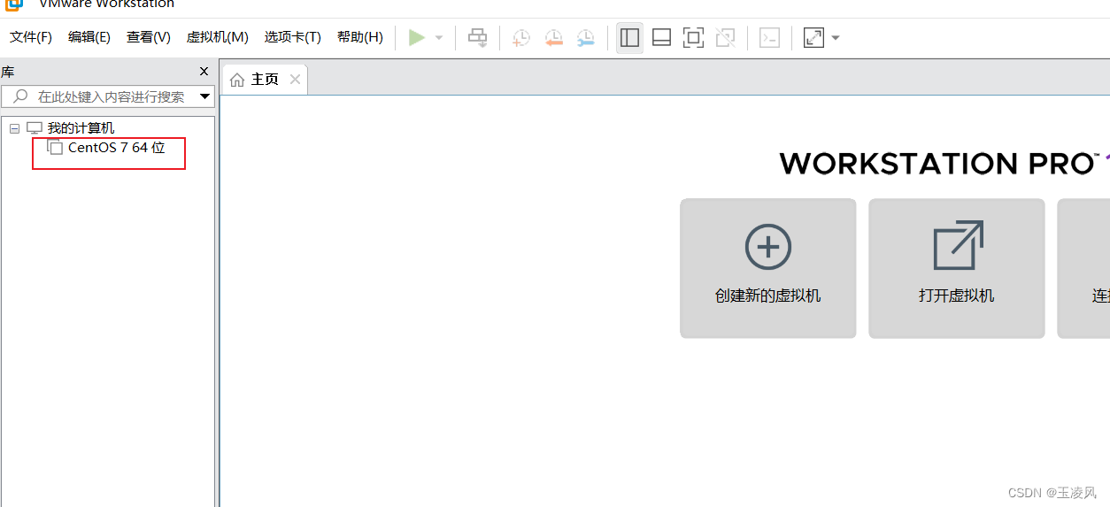Viewport: 1110px width, 507px height.
Task: Select the CentOS 7 64 位 virtual machine
Action: [117, 148]
